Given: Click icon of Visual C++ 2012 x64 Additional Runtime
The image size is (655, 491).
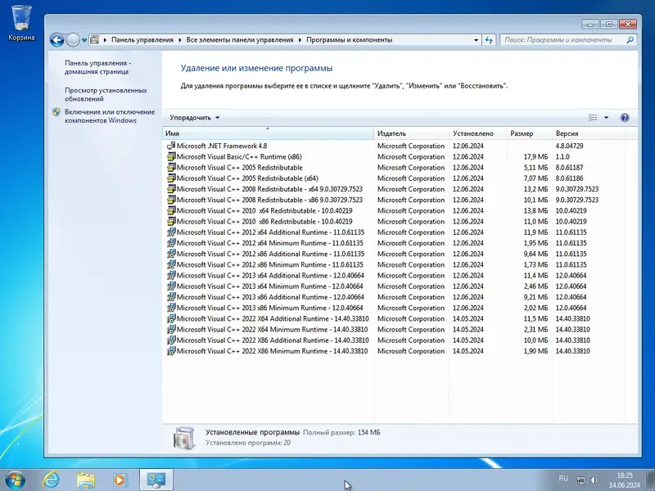Looking at the screenshot, I should tap(171, 232).
